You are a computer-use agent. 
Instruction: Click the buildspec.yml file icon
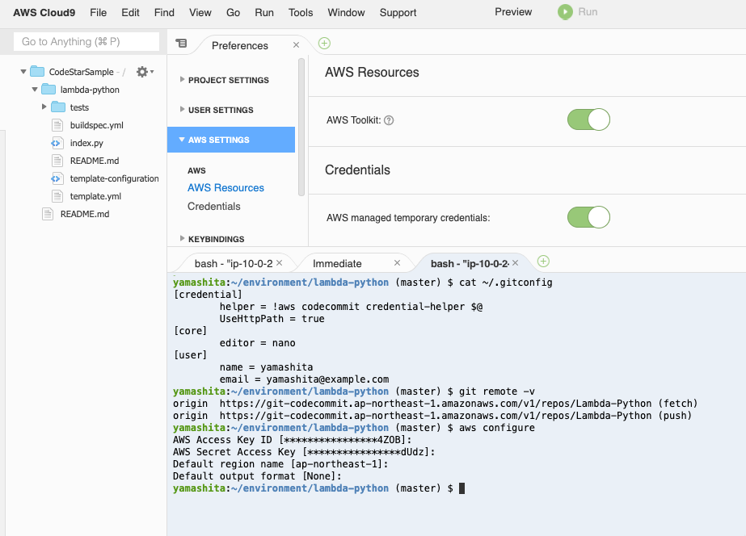pos(57,125)
